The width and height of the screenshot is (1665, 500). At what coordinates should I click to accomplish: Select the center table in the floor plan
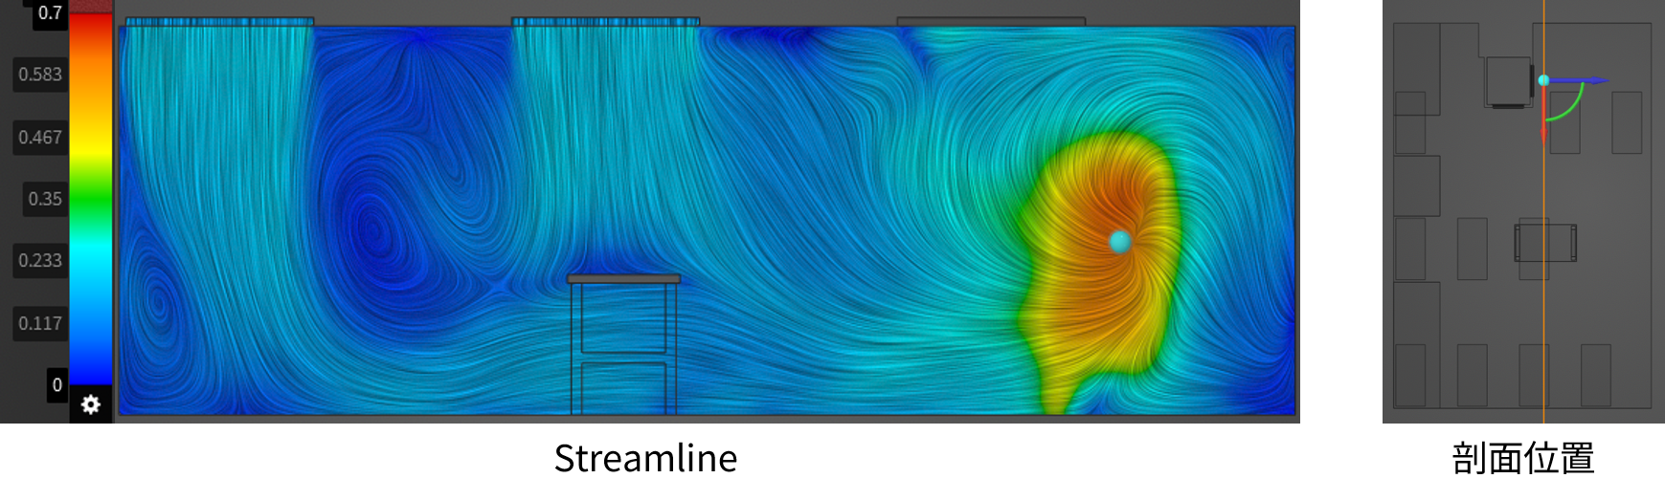(1544, 243)
